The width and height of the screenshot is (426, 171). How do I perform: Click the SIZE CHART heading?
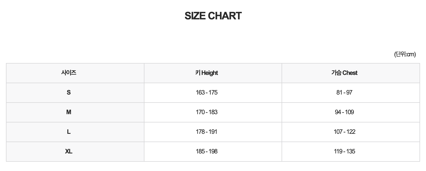[x=213, y=16]
